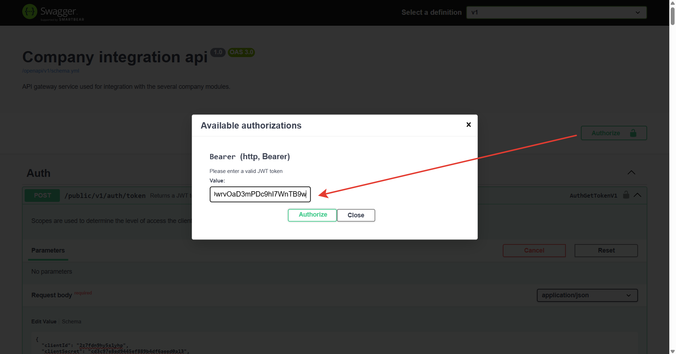Screen dimensions: 676x354
Task: Collapse the POST auth token operation
Action: pos(637,195)
